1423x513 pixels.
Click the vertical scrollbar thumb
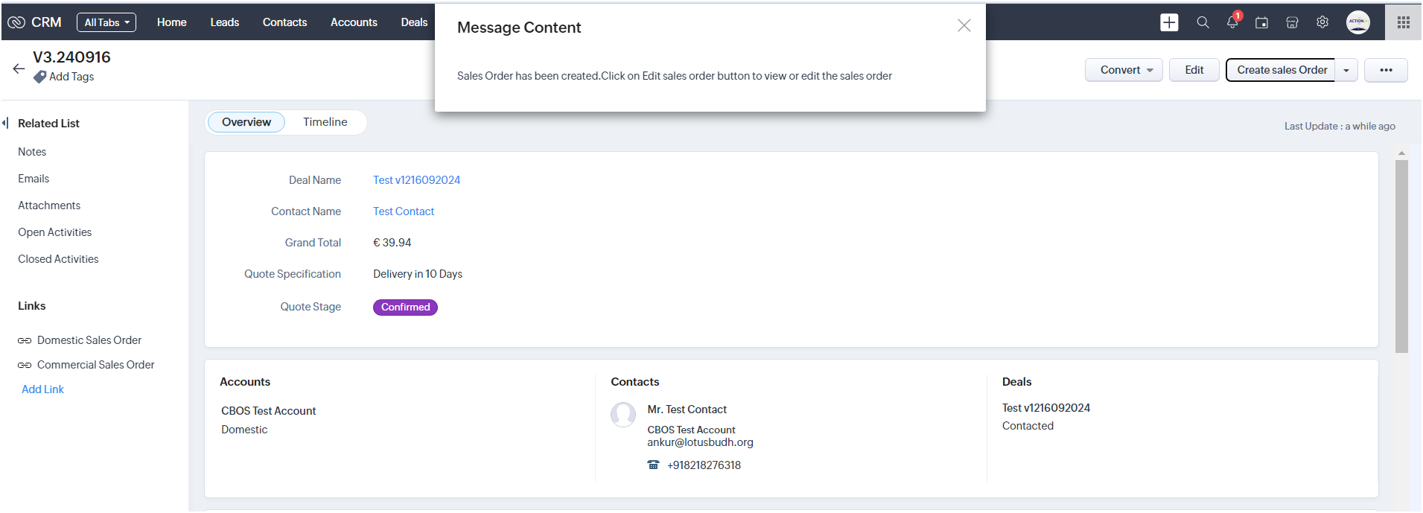(1401, 253)
